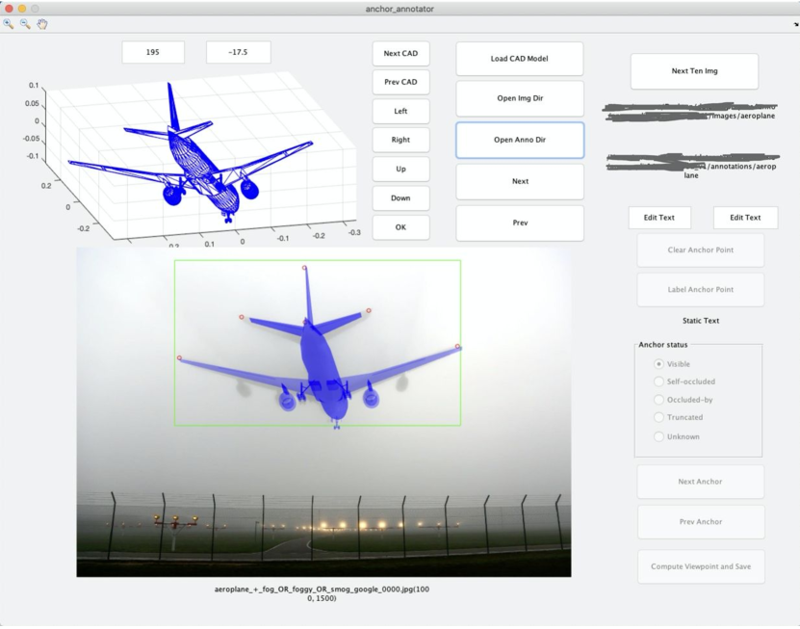The image size is (800, 629).
Task: Click the Anchor status panel title
Action: [x=662, y=345]
